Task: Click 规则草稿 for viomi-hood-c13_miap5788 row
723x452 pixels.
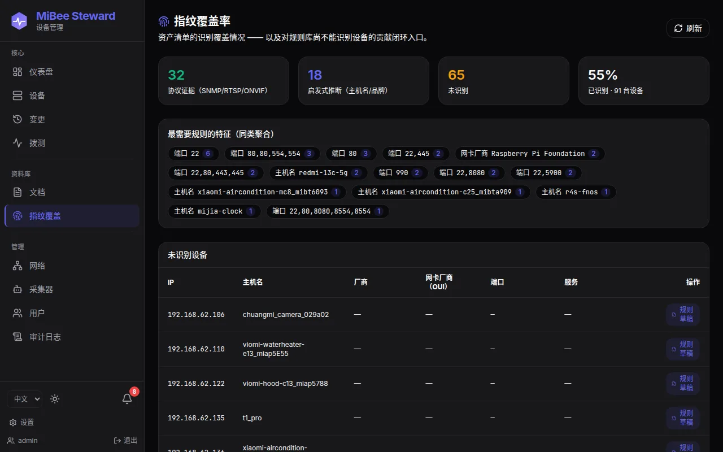Action: click(x=682, y=384)
